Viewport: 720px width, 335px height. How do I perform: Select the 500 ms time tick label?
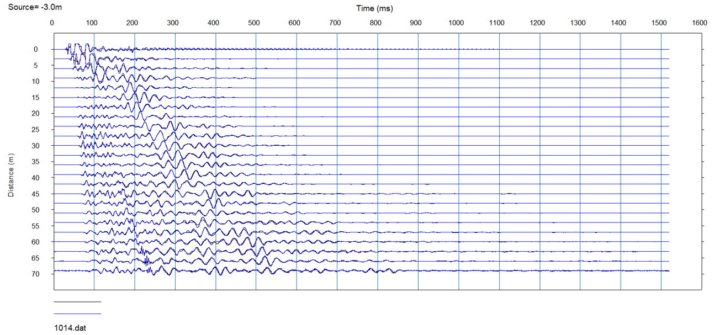pos(255,23)
